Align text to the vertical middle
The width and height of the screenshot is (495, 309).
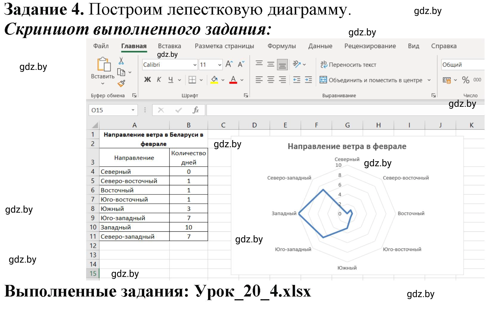pos(271,64)
